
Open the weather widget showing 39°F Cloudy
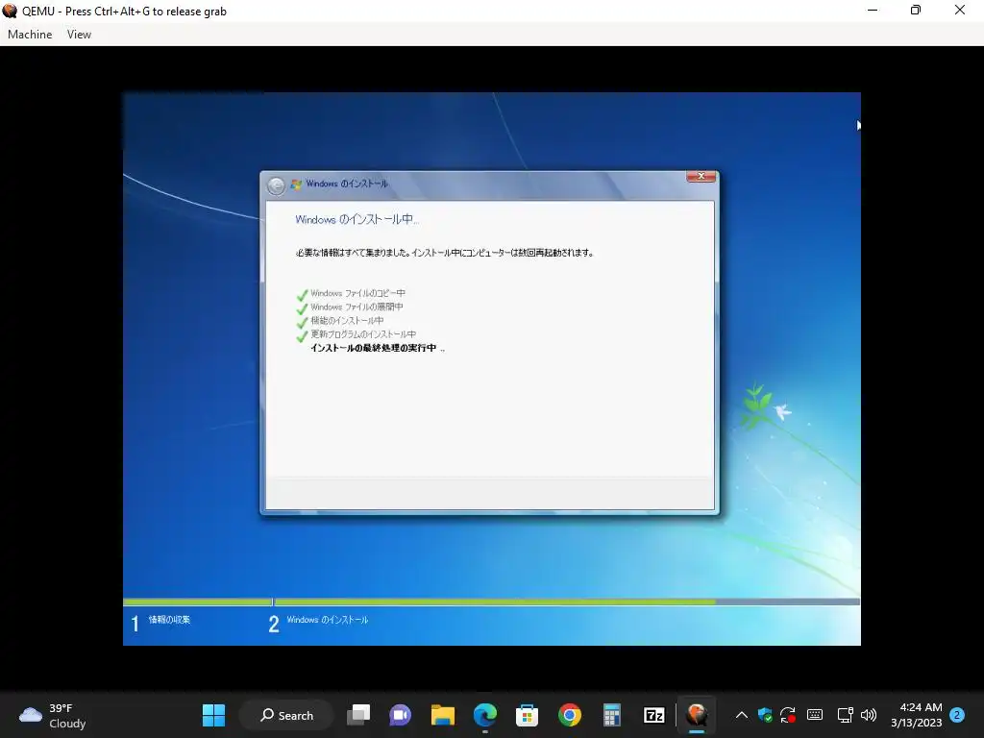pos(53,715)
